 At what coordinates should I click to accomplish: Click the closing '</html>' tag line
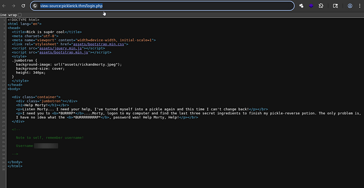point(15,167)
